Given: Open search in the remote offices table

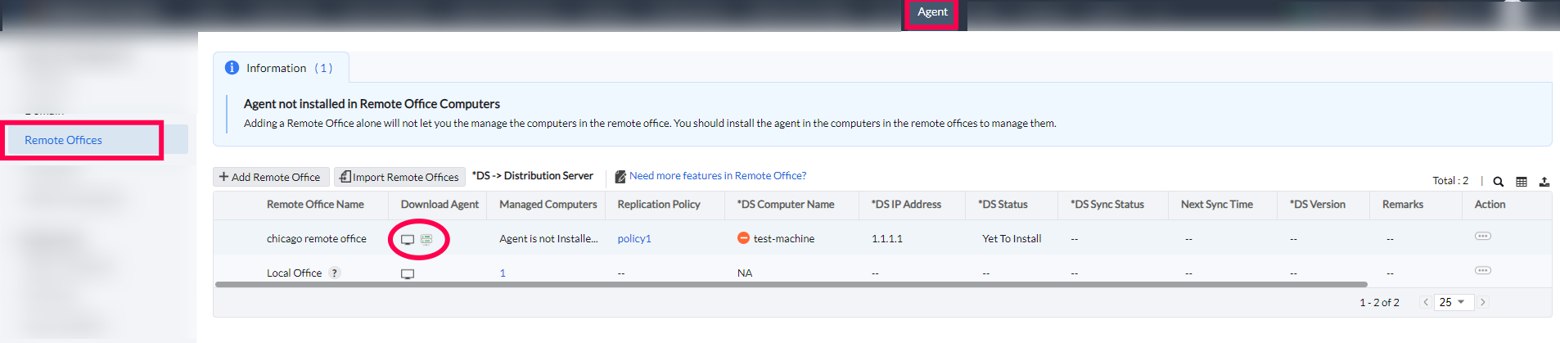Looking at the screenshot, I should coord(1498,182).
